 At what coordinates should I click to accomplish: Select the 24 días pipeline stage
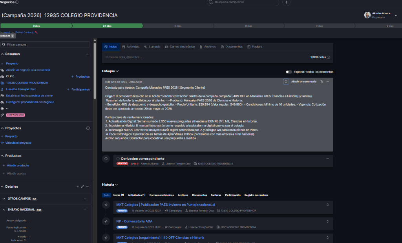[107, 26]
